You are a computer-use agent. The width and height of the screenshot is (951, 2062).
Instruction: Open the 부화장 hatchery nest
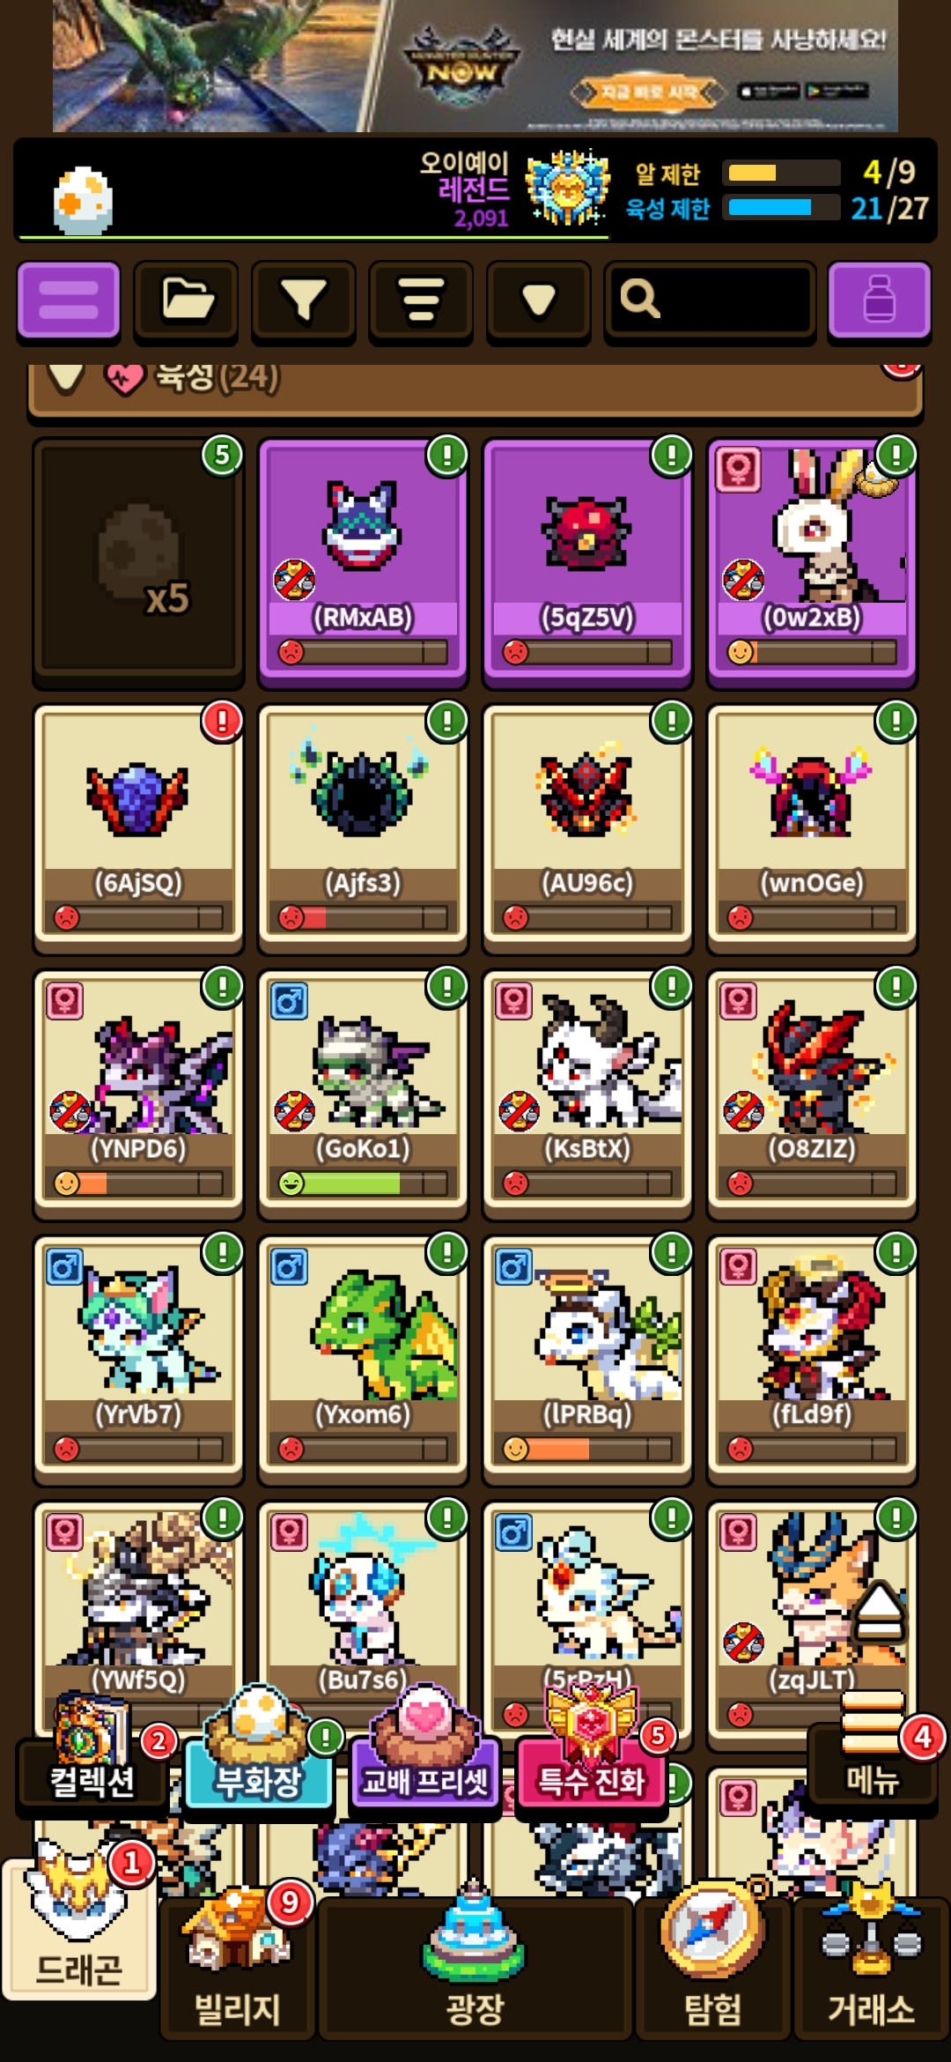pyautogui.click(x=259, y=1752)
